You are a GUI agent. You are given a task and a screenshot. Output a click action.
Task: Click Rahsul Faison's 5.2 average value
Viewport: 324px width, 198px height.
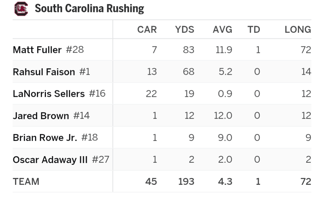[225, 72]
